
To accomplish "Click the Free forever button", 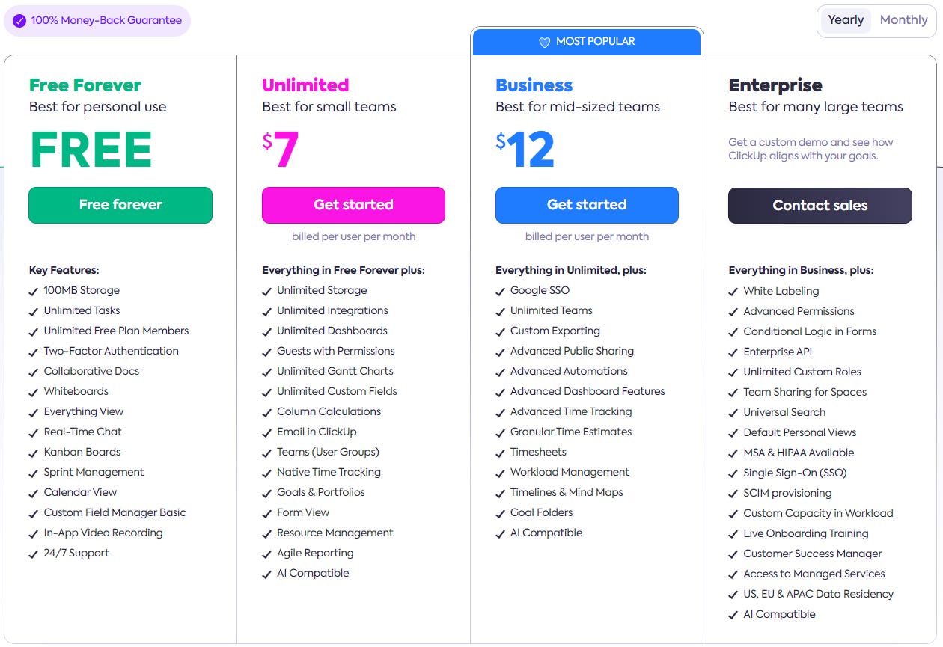I will pos(120,205).
